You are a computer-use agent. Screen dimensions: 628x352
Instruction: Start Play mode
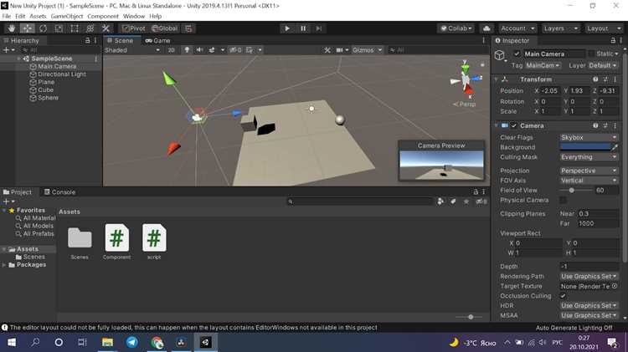287,28
